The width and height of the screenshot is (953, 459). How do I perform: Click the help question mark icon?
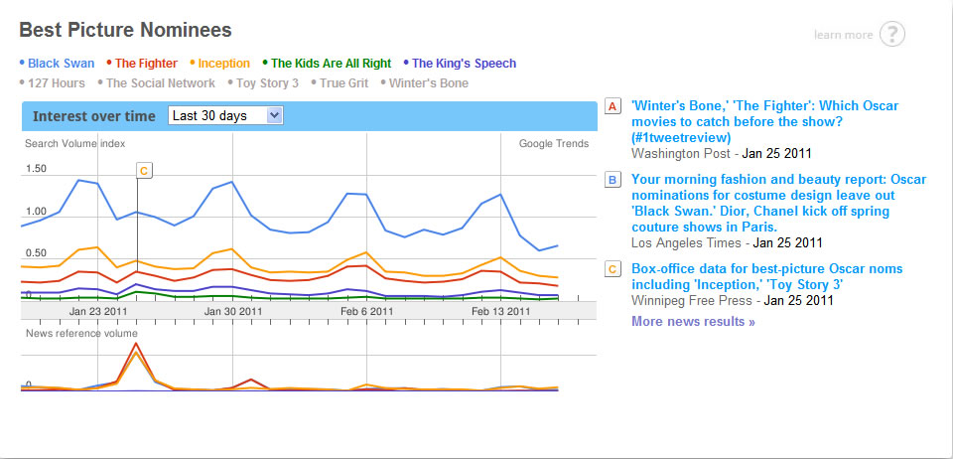point(892,35)
